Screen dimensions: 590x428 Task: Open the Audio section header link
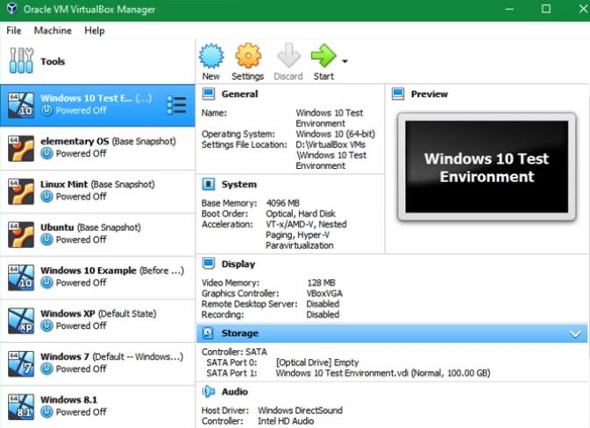tap(234, 392)
